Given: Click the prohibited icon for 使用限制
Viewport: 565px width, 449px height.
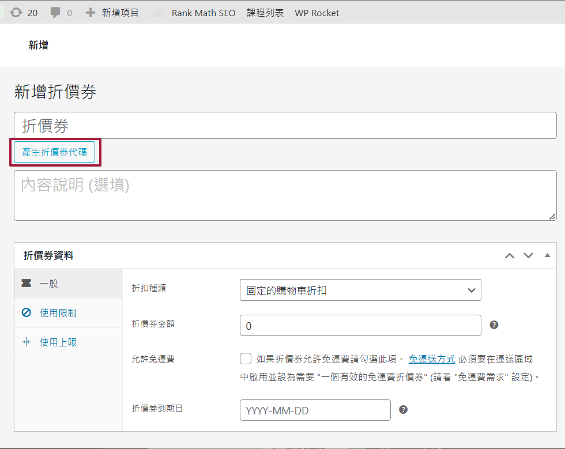Looking at the screenshot, I should tap(26, 313).
